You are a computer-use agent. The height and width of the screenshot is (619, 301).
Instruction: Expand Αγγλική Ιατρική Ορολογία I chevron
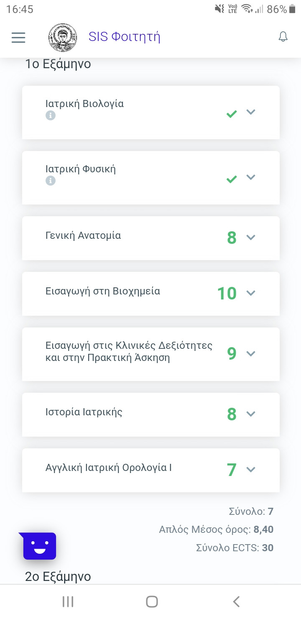[251, 470]
